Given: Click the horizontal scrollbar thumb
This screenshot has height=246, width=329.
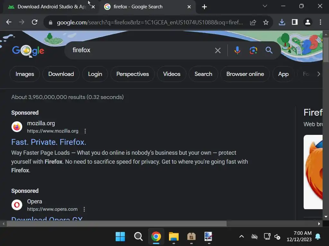Looking at the screenshot, I should [x=117, y=224].
